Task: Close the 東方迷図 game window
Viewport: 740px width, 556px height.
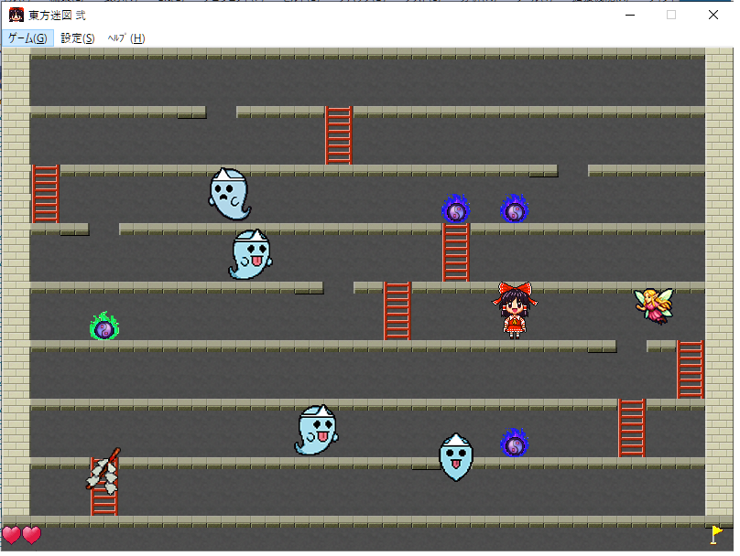Action: 713,15
